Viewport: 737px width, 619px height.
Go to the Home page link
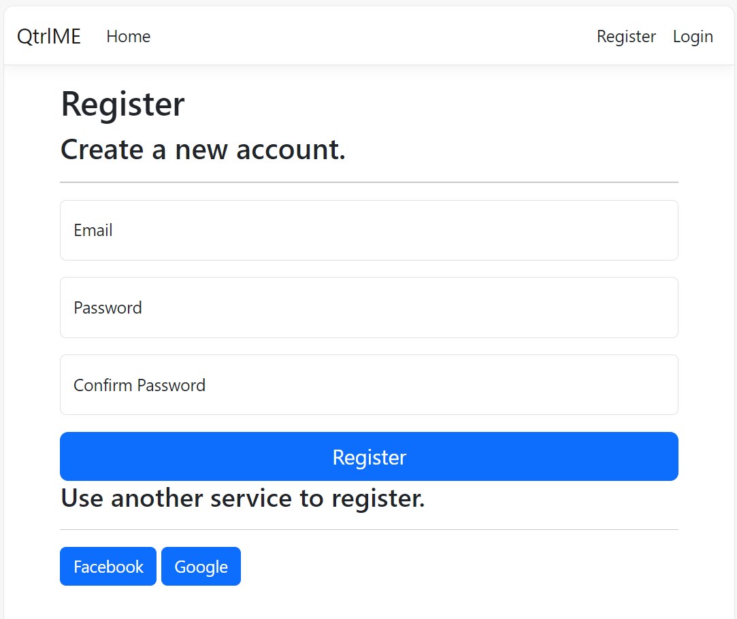pos(129,37)
